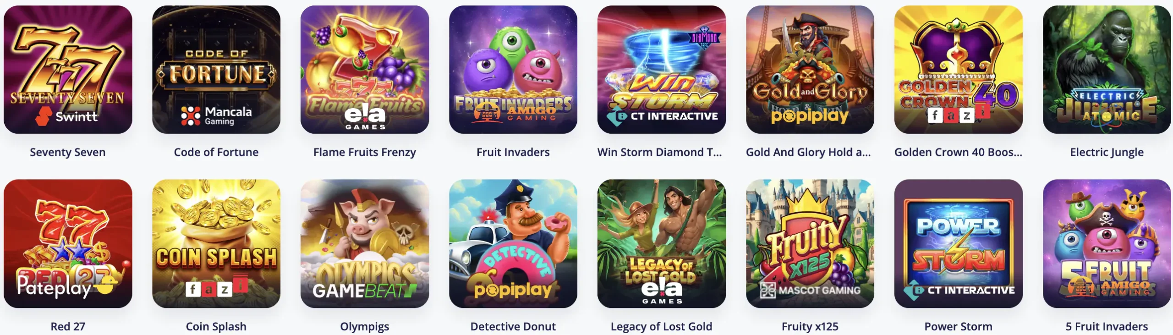The height and width of the screenshot is (335, 1173).
Task: Click the Code of Fortune title text
Action: click(x=216, y=152)
